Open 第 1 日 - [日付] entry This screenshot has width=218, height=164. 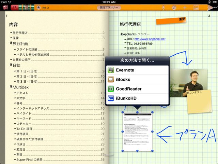coord(59,71)
